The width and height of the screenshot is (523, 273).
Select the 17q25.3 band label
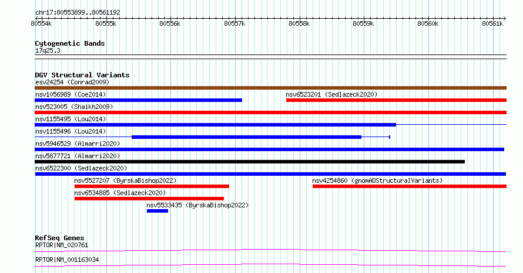pyautogui.click(x=48, y=50)
